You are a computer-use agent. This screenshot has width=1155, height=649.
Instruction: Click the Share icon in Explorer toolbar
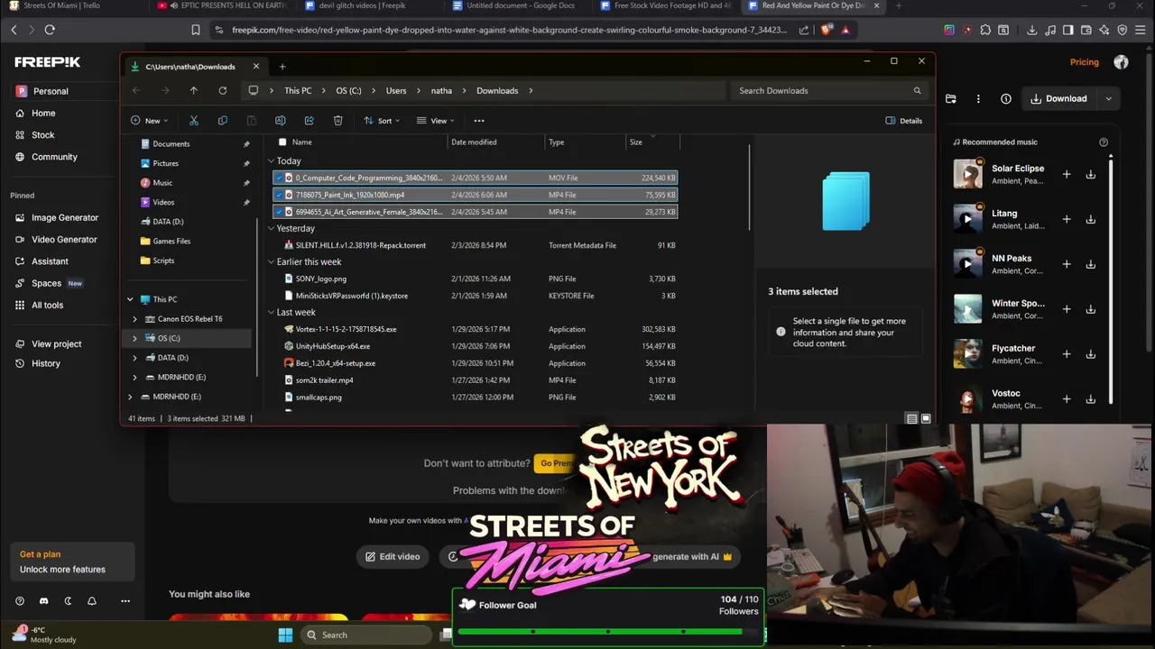[309, 121]
